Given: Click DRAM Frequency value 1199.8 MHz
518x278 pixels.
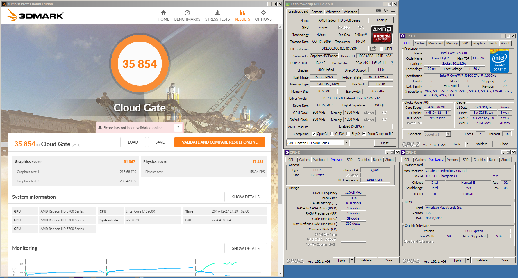Looking at the screenshot, I should pos(353,193).
